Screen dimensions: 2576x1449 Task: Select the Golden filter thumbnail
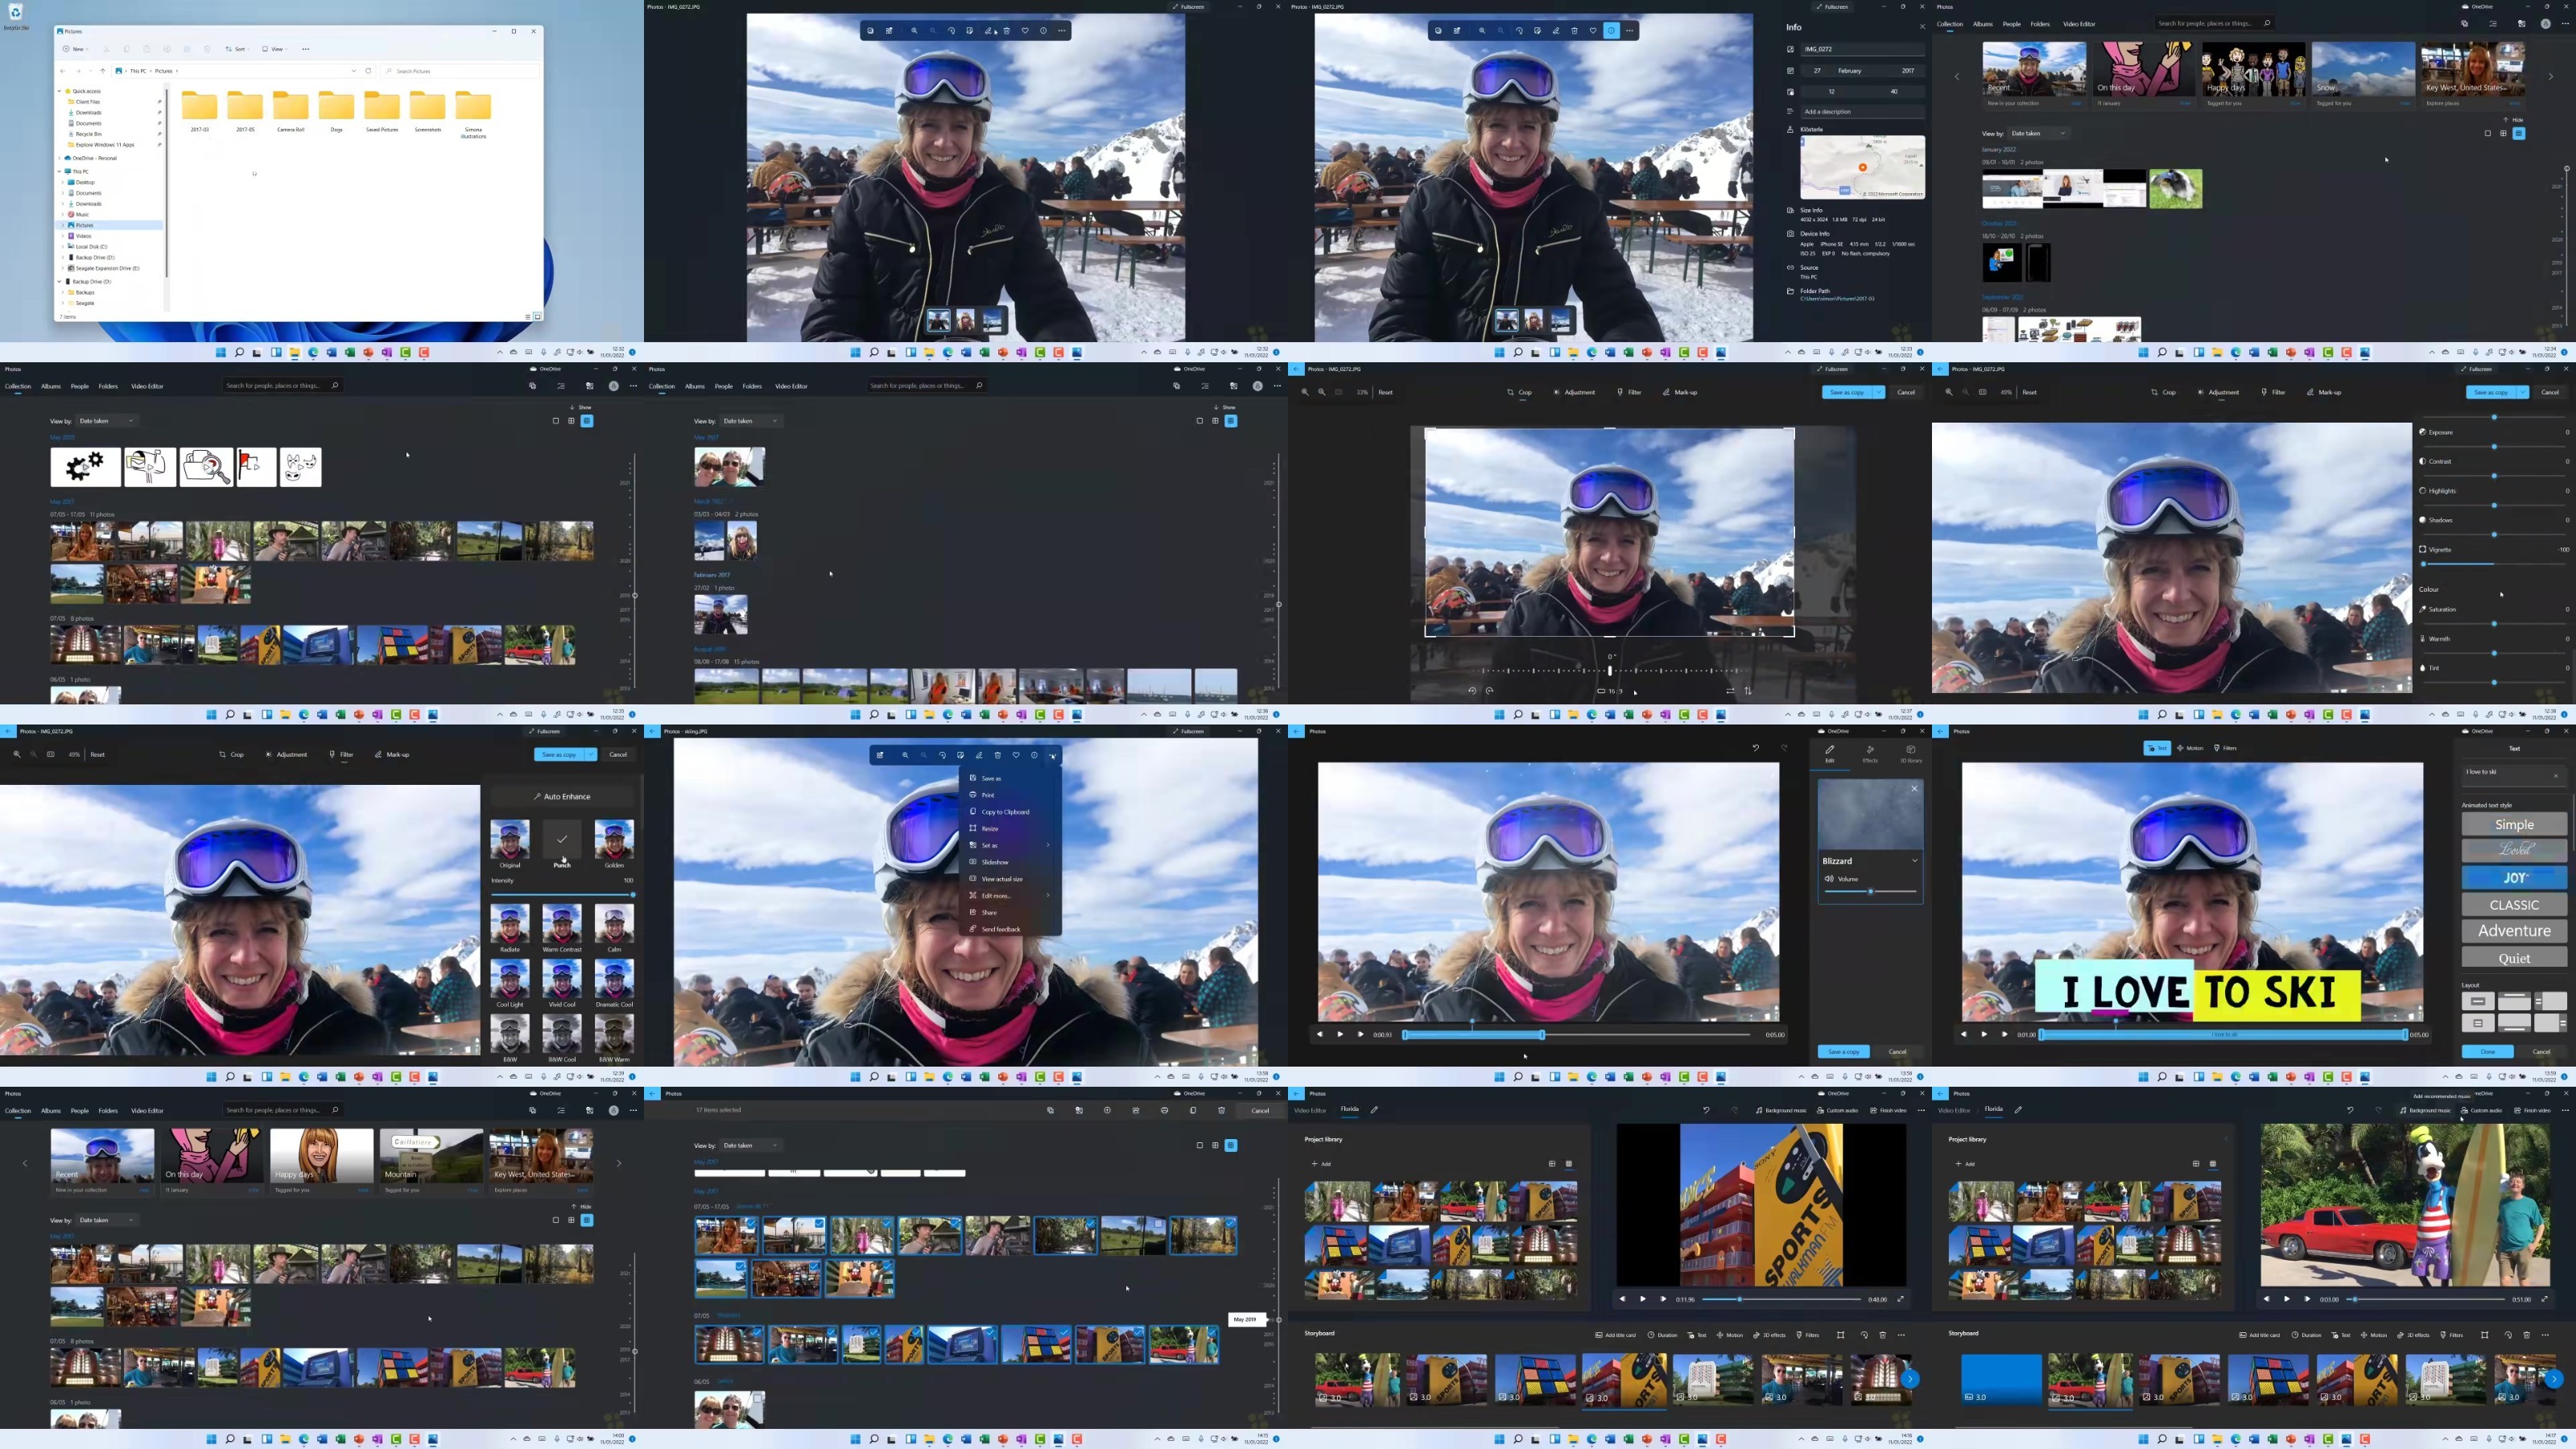click(614, 839)
